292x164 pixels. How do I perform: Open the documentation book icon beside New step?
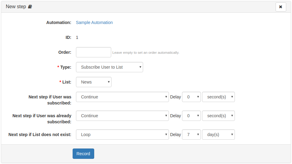(30, 7)
